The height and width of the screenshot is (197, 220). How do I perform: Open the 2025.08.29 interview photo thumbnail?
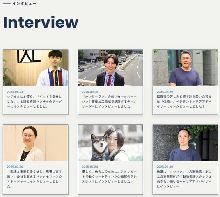(186, 68)
